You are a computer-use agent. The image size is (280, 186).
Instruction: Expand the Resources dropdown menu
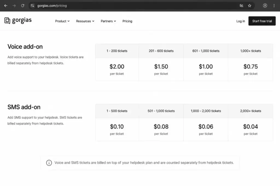pyautogui.click(x=85, y=21)
